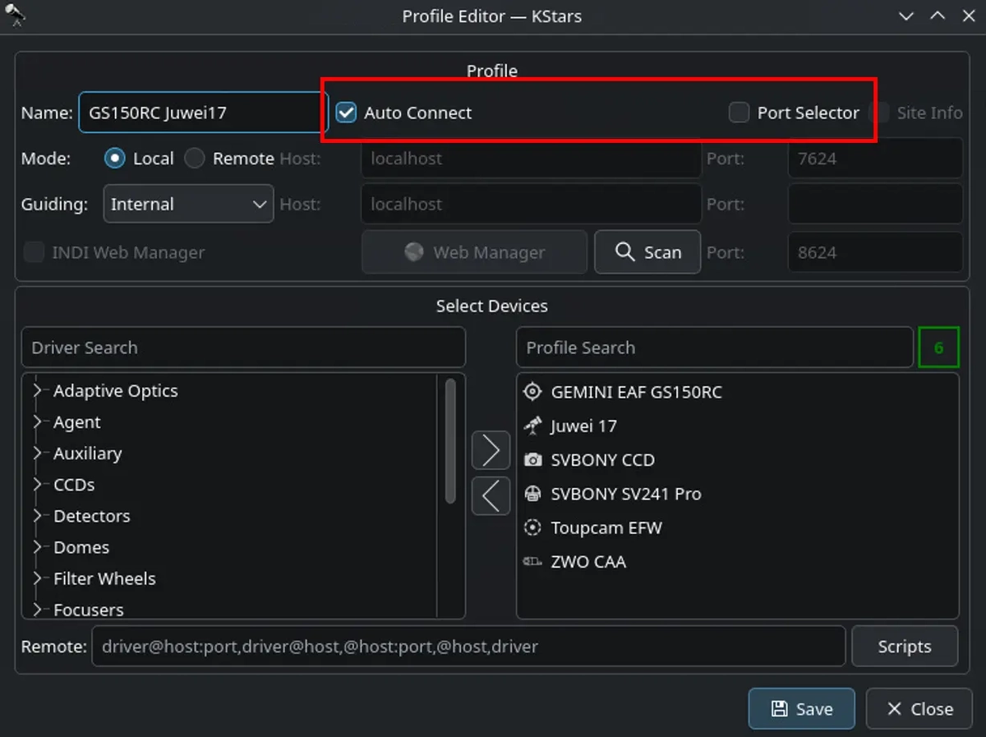Click the driver list vertical scrollbar

449,440
